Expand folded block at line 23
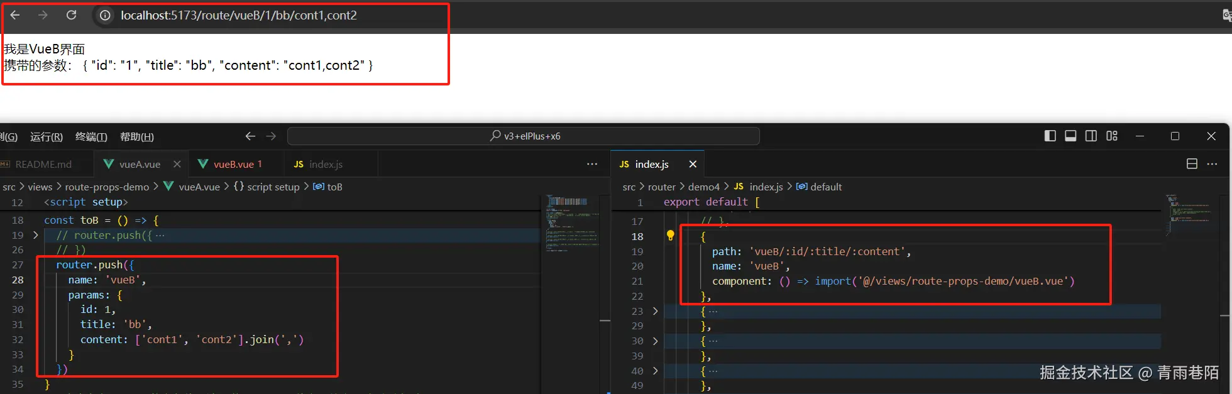1232x394 pixels. click(x=655, y=311)
